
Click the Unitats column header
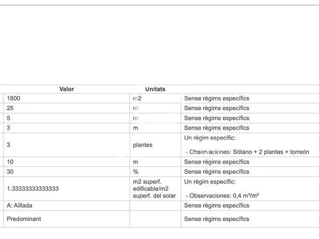155,89
